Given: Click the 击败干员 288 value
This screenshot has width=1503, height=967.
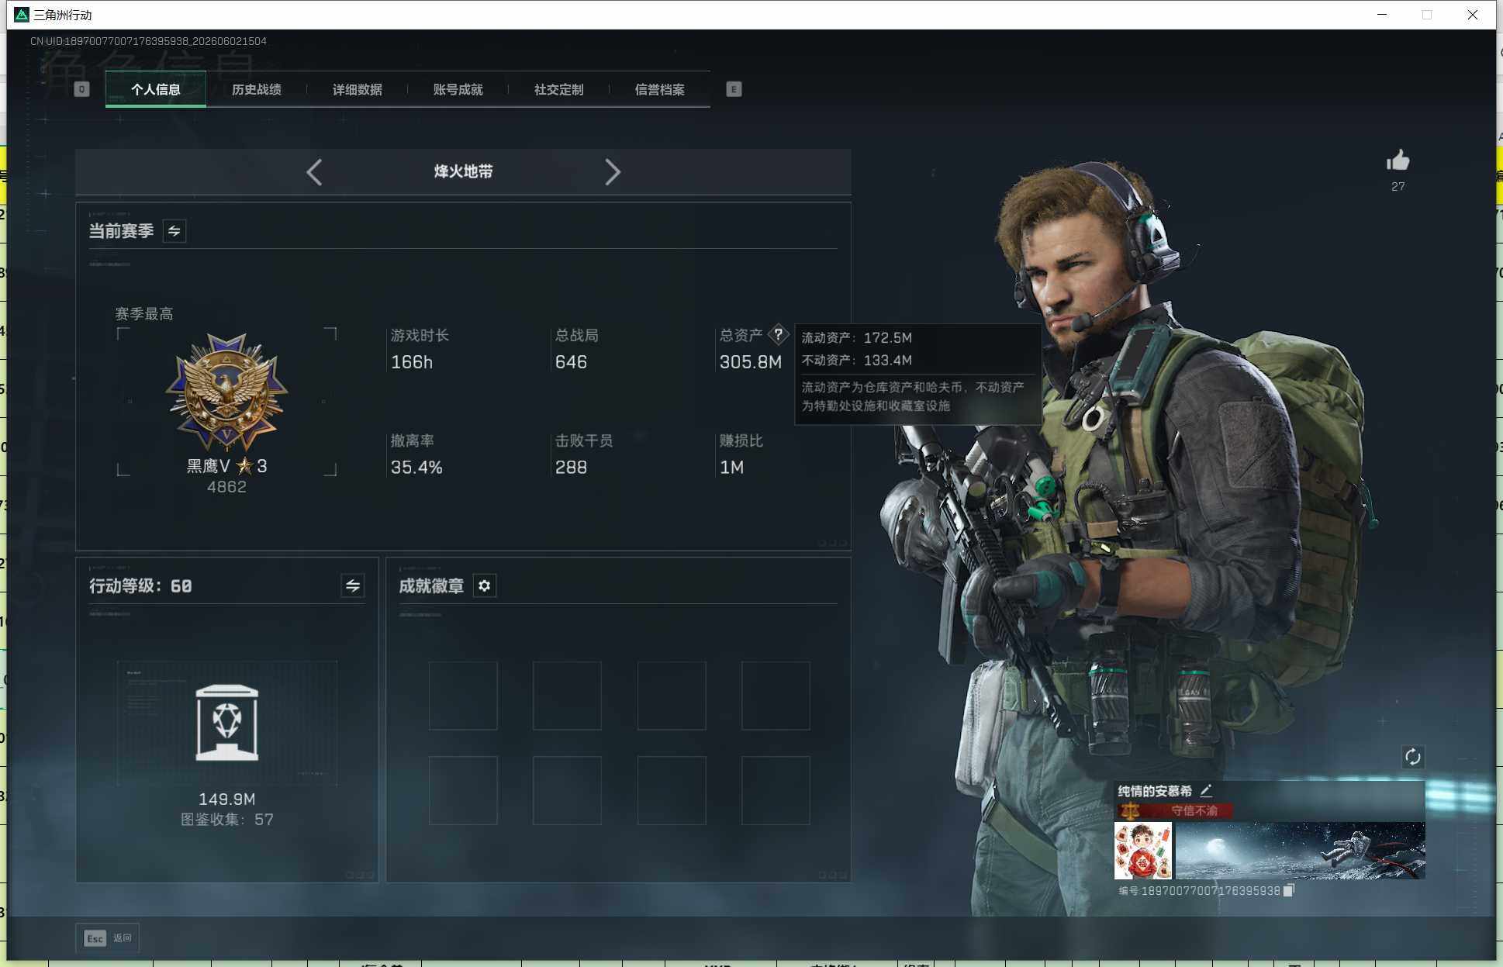Looking at the screenshot, I should point(571,468).
